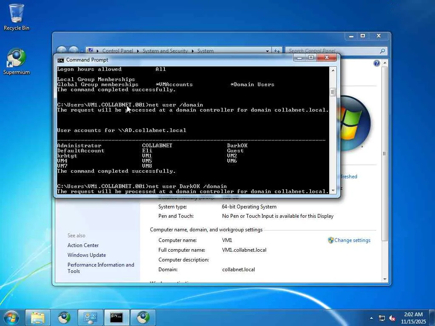Click krbtgt account in list
The image size is (435, 326).
pos(67,156)
